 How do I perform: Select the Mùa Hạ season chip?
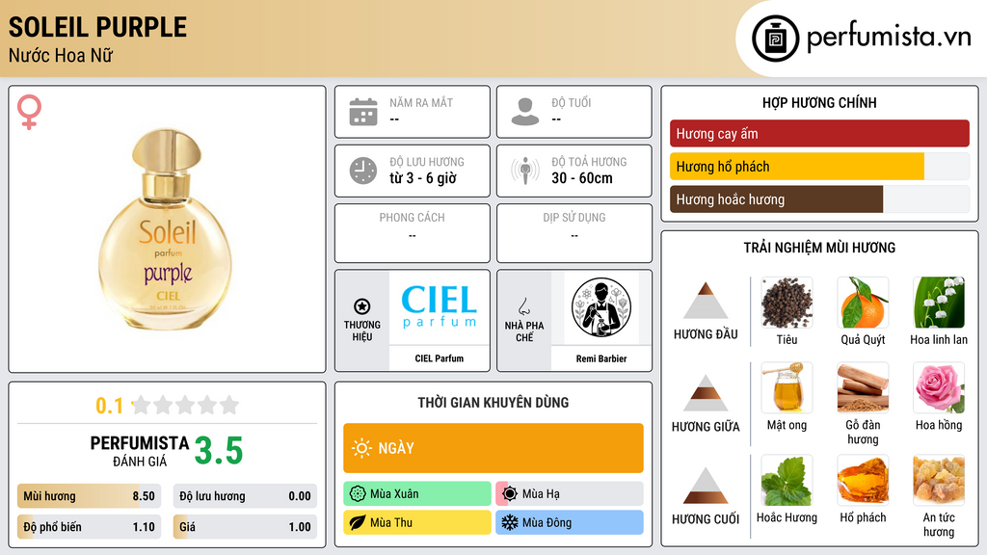tap(570, 494)
